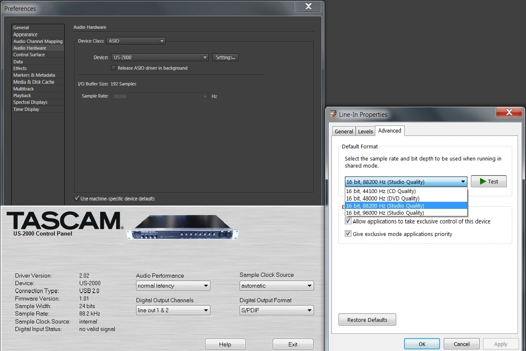Viewport: 526px width, 351px height.
Task: Toggle Give exclusive mode applications priority
Action: coord(348,234)
